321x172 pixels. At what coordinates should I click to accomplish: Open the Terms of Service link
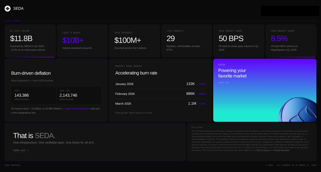[x=263, y=150]
